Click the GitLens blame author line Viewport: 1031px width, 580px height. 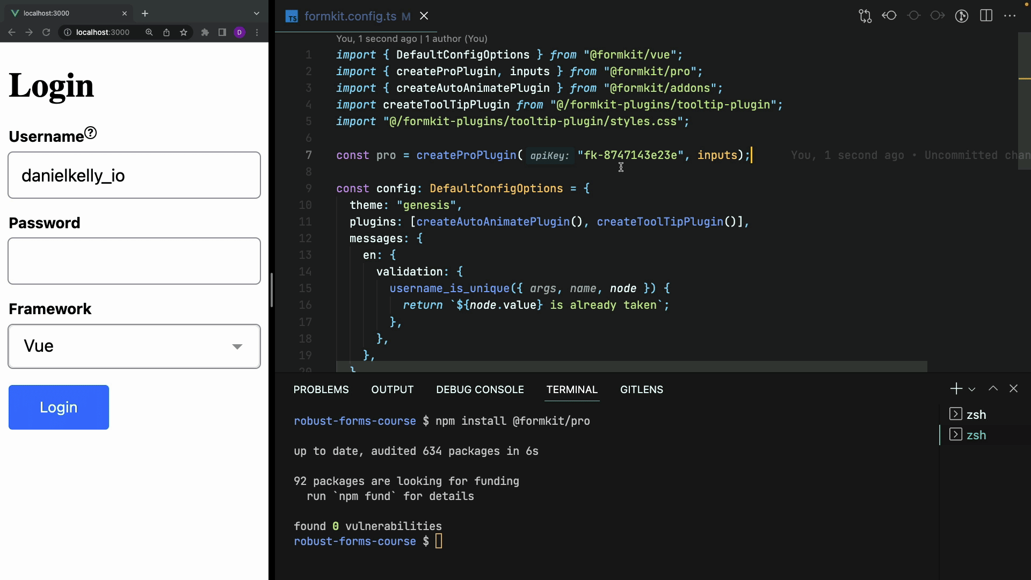pos(412,39)
